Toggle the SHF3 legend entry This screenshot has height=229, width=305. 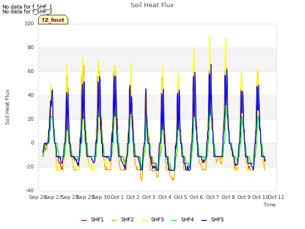click(152, 219)
